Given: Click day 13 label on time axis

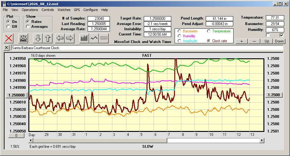Looking at the screenshot, I should 252,135.
